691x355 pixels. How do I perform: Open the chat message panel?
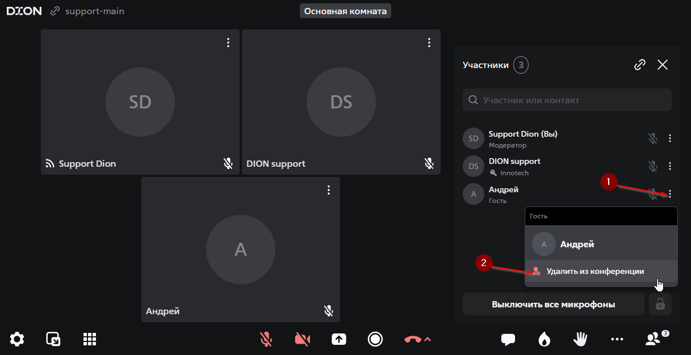508,339
